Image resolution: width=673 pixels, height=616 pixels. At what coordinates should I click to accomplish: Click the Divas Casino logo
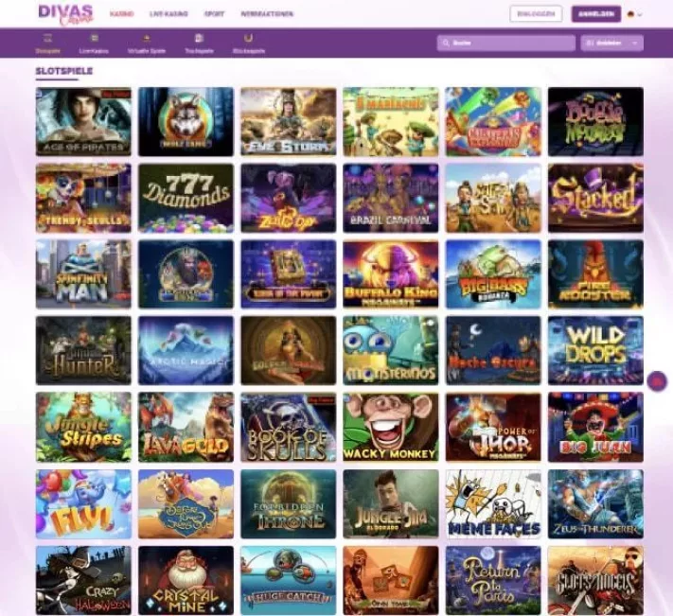tap(65, 14)
